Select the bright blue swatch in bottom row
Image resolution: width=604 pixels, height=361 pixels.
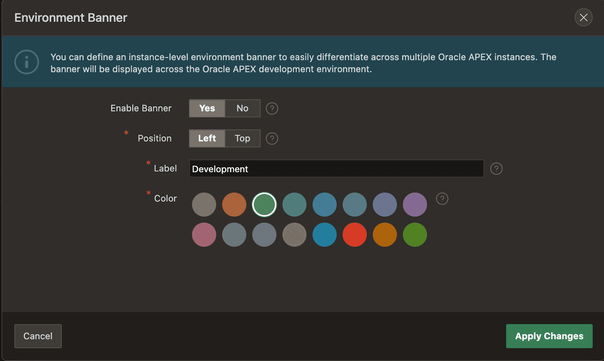pyautogui.click(x=324, y=235)
